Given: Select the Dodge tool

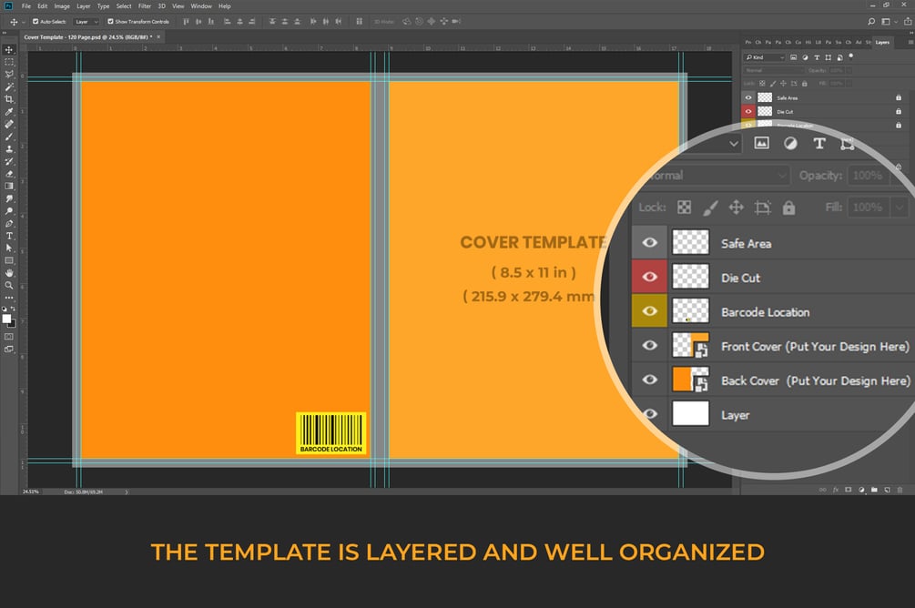Looking at the screenshot, I should tap(9, 211).
